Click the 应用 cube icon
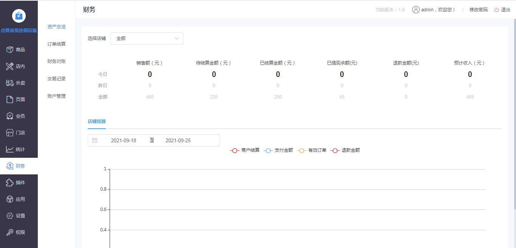Image resolution: width=516 pixels, height=248 pixels. 10,199
